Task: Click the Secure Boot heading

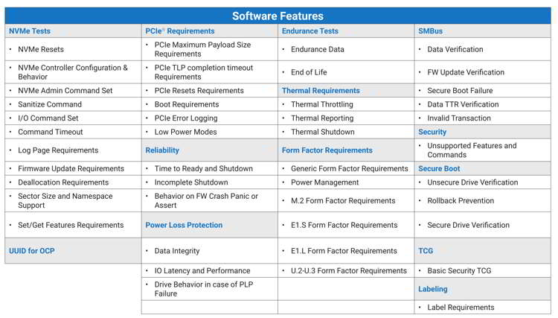Action: pos(439,168)
